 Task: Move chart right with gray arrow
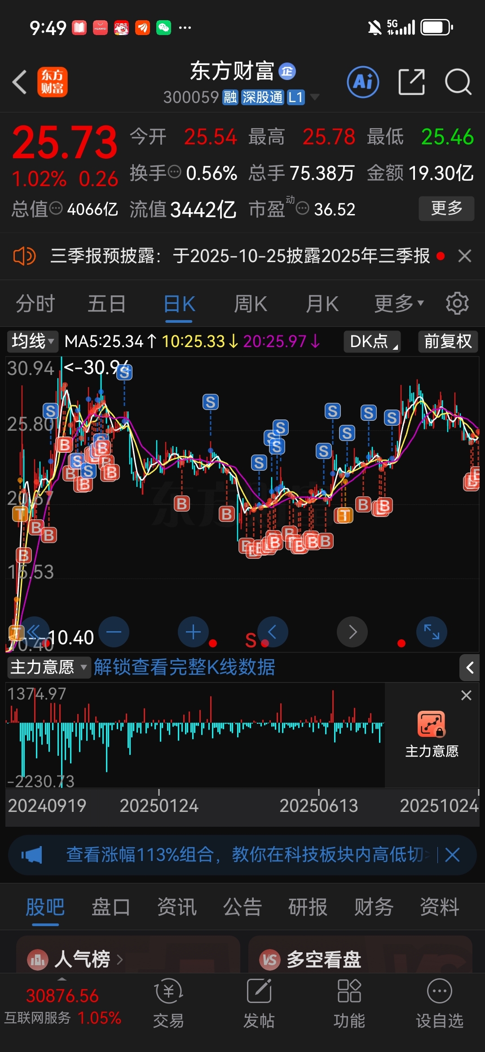click(x=352, y=632)
